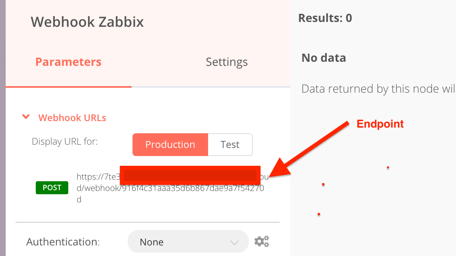Click the Authentication field label

[x=63, y=242]
